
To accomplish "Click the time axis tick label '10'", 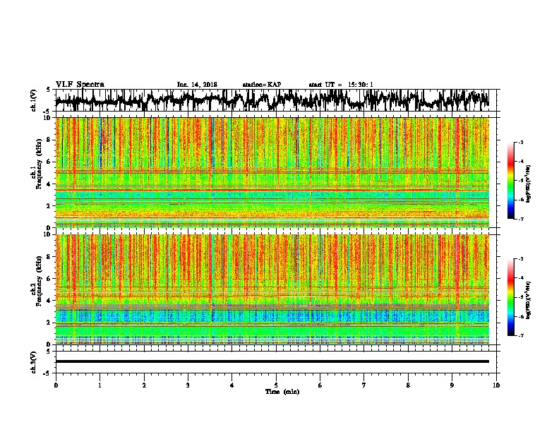I will (x=496, y=385).
